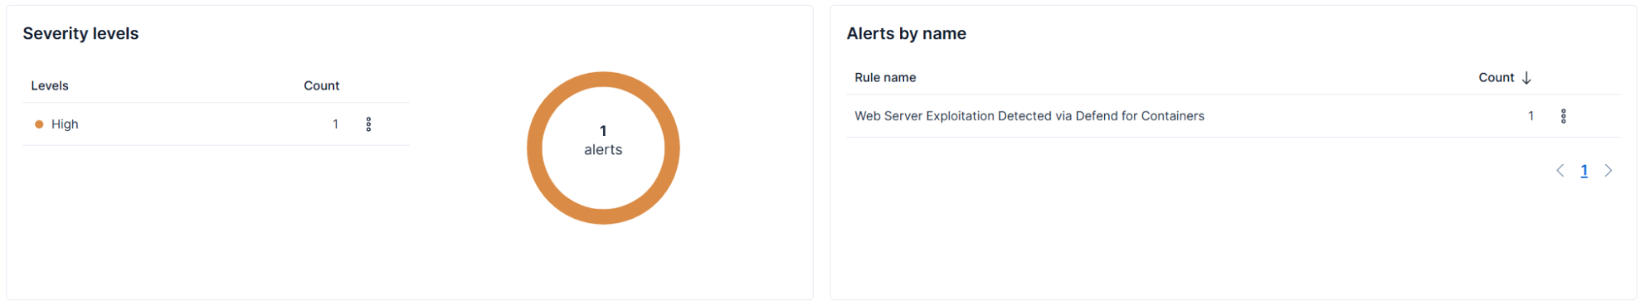The width and height of the screenshot is (1640, 304).
Task: Click the Alerts by name panel title
Action: 906,34
